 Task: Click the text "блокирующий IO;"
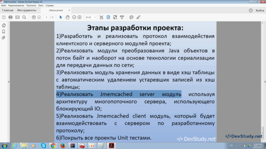(x=79, y=109)
